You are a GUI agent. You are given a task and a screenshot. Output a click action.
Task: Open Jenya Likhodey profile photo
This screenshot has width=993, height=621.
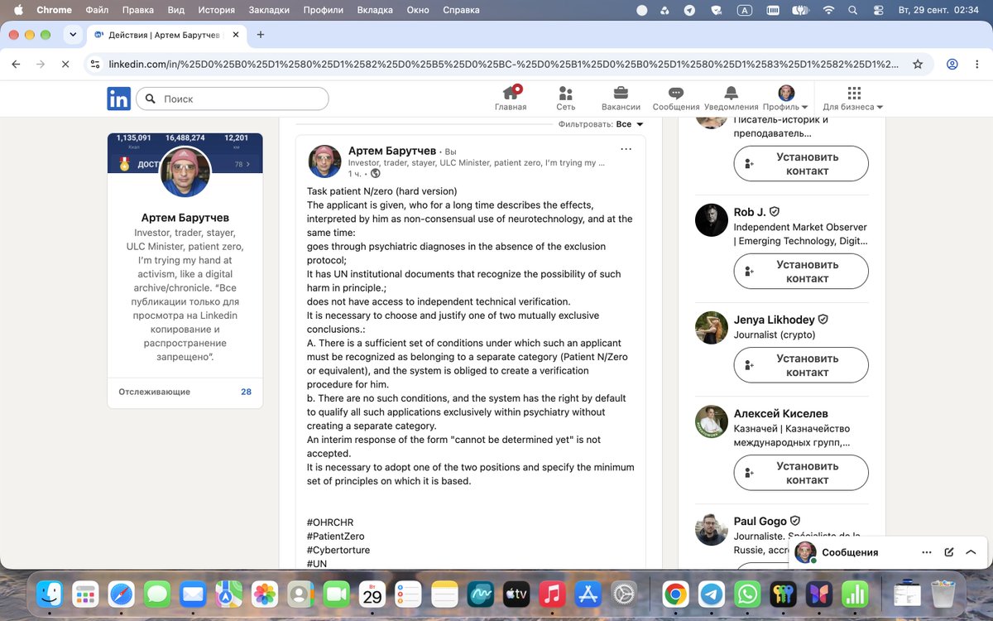coord(712,327)
